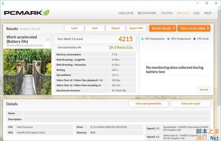Select the Writing result row
The height and width of the screenshot is (141, 221).
tap(95, 70)
